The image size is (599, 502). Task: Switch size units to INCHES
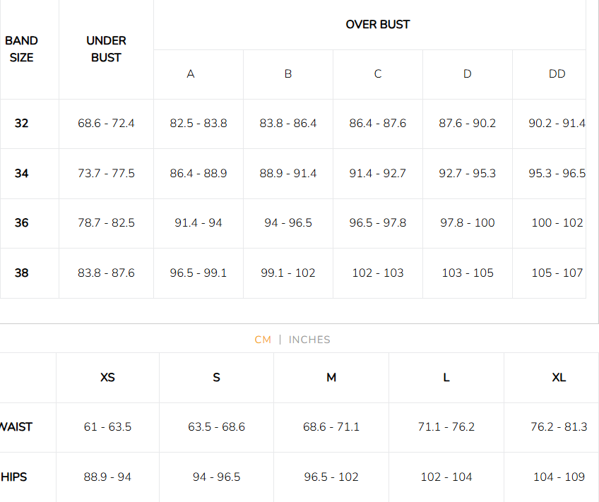[309, 340]
